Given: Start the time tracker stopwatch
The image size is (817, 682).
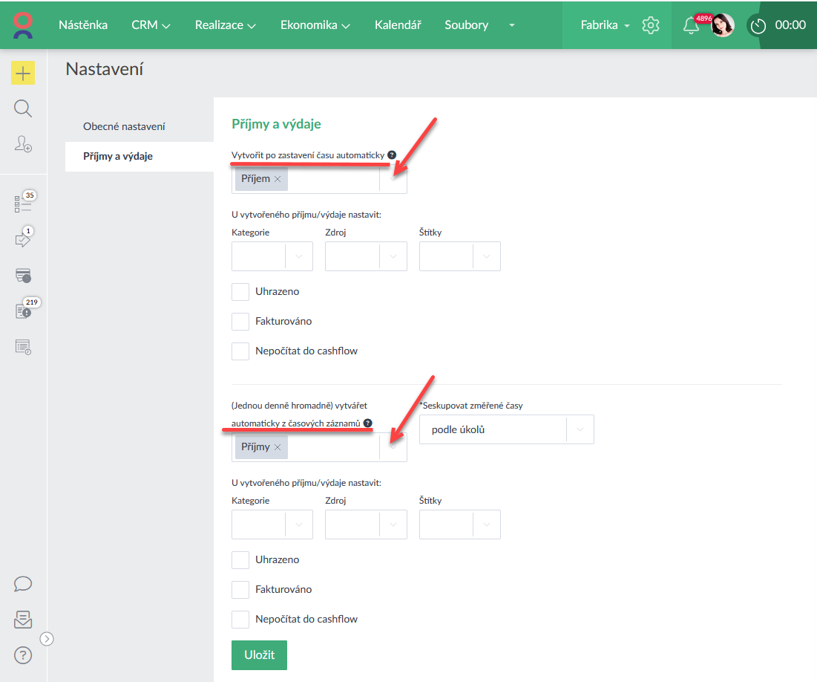Looking at the screenshot, I should coord(758,25).
